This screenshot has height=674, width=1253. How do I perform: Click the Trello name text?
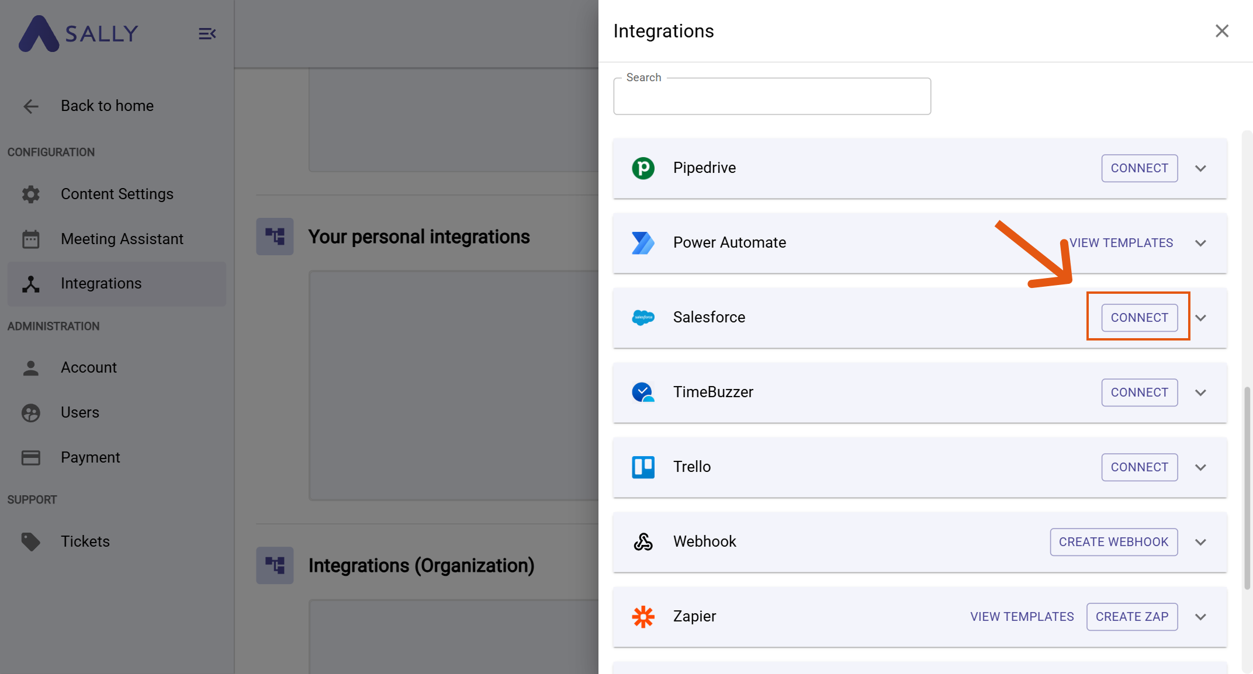pos(692,467)
